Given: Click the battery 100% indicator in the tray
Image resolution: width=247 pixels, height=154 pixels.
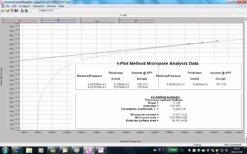Looking at the screenshot, I should 173,150.
